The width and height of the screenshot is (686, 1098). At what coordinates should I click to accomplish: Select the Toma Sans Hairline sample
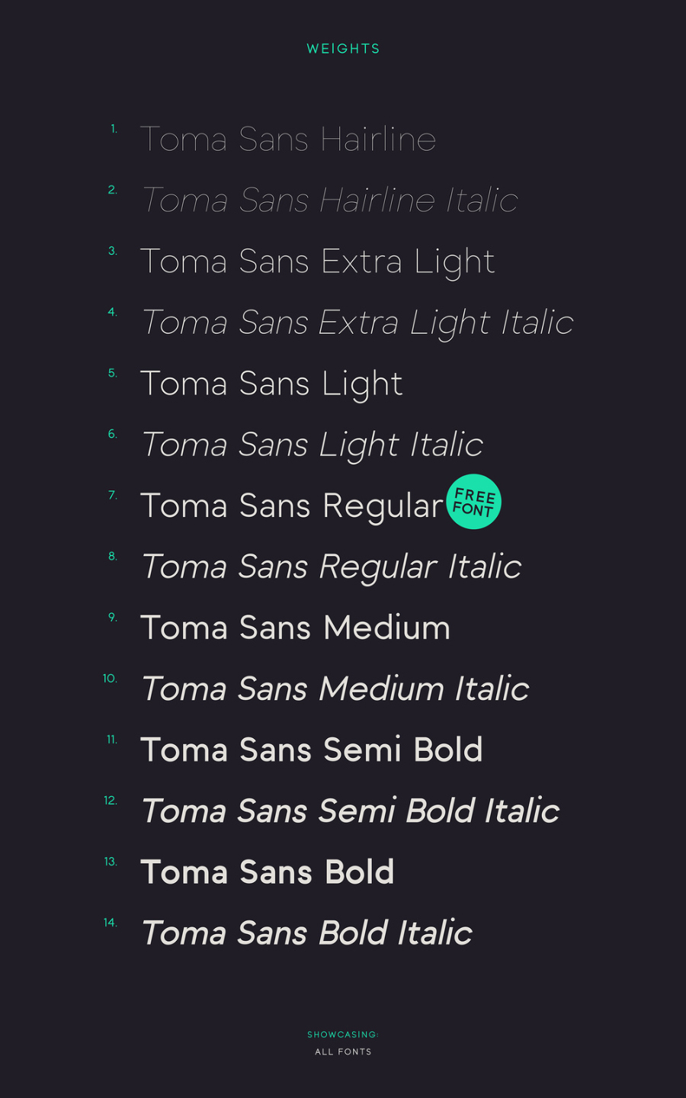click(288, 140)
